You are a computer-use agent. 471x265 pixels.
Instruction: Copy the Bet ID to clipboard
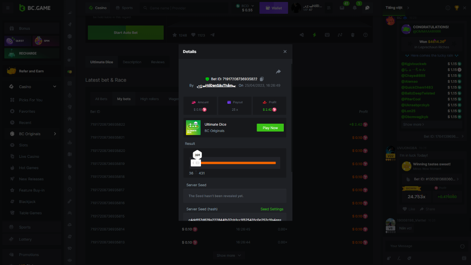pos(262,79)
